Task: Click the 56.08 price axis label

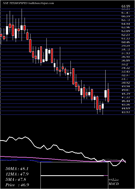Action: point(126,60)
